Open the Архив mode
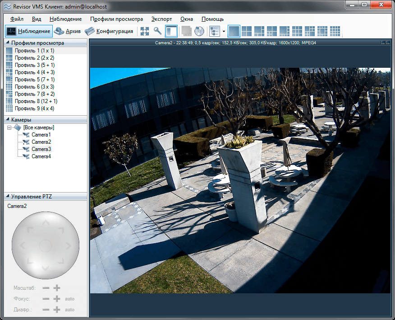The height and width of the screenshot is (320, 395). (67, 31)
